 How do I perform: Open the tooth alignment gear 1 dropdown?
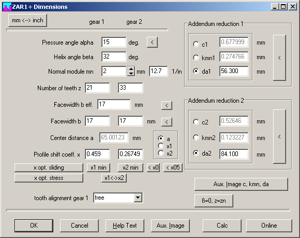click(x=138, y=198)
